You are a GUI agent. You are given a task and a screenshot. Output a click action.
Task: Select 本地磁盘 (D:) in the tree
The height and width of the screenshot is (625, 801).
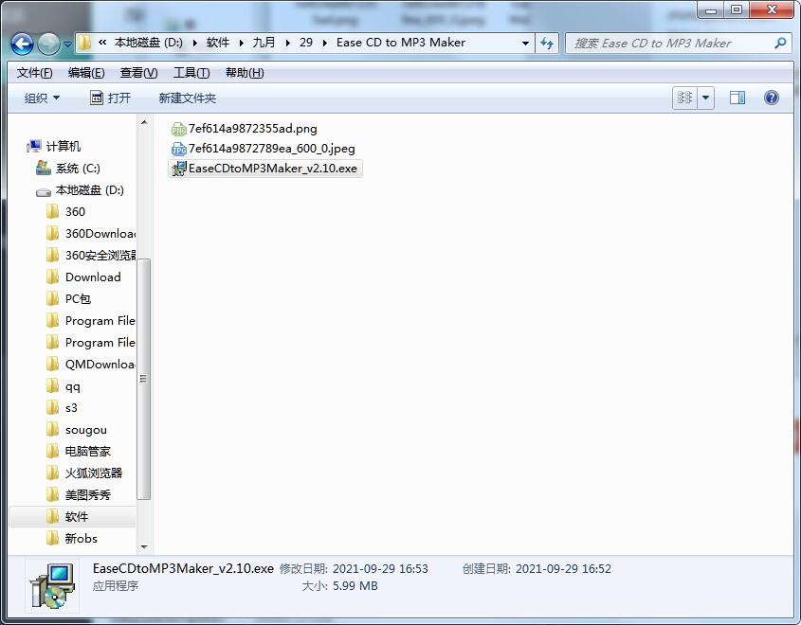[89, 190]
